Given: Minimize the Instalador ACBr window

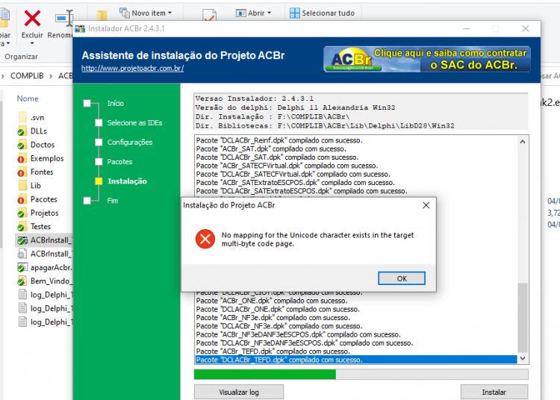Looking at the screenshot, I should [x=466, y=28].
